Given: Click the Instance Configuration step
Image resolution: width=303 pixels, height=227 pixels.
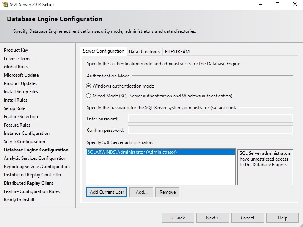Looking at the screenshot, I should [27, 133].
